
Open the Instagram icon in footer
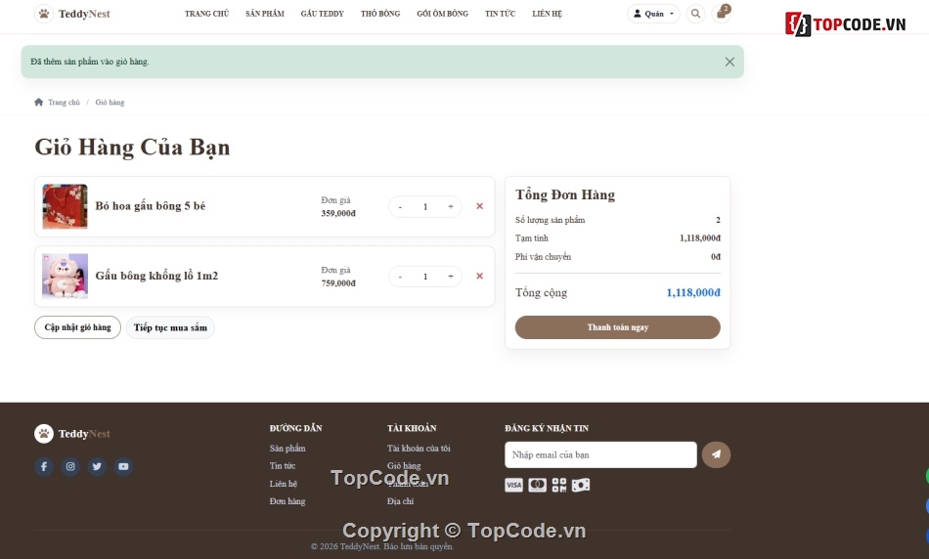[70, 466]
